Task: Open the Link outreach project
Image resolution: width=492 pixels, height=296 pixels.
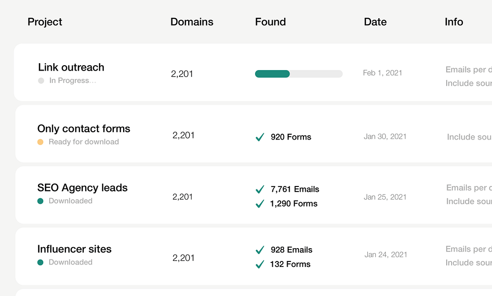Action: point(71,68)
